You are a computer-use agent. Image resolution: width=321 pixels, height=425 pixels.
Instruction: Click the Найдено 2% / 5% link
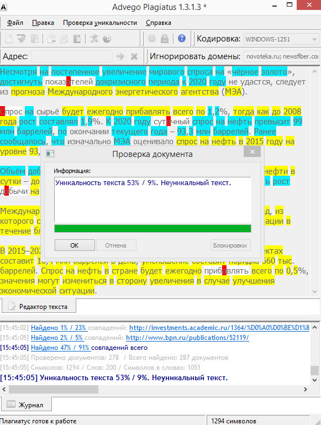click(x=57, y=338)
